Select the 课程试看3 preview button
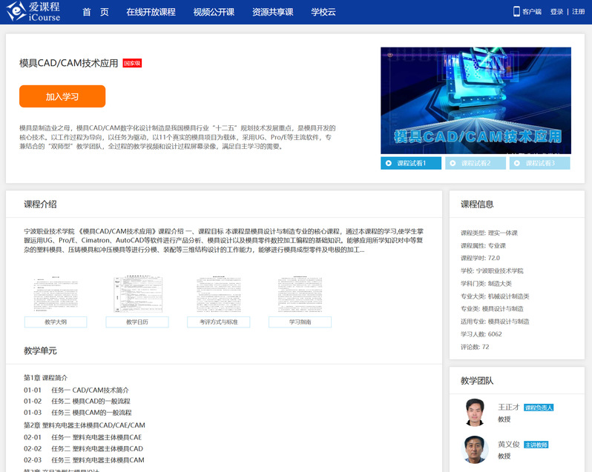Viewport: 592px width, 472px height. [539, 163]
